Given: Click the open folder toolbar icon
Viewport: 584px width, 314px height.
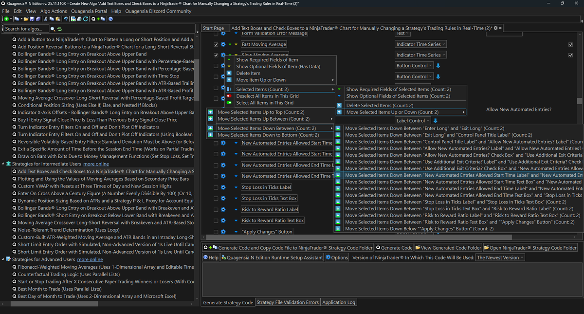Looking at the screenshot, I should pyautogui.click(x=26, y=19).
